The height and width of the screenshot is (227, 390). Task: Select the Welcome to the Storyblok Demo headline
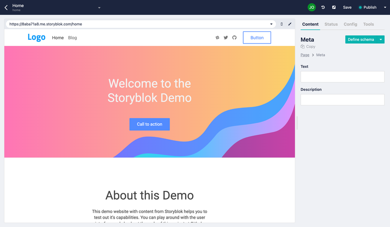click(149, 90)
